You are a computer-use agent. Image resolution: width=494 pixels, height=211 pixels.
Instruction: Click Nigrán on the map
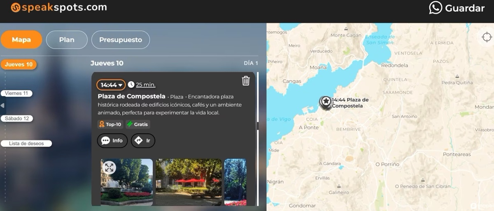pyautogui.click(x=275, y=181)
